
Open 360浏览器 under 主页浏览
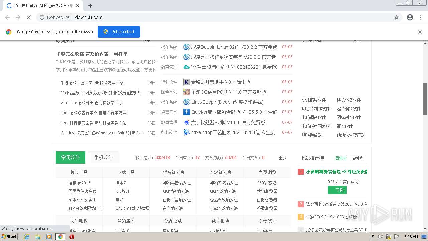(x=266, y=183)
